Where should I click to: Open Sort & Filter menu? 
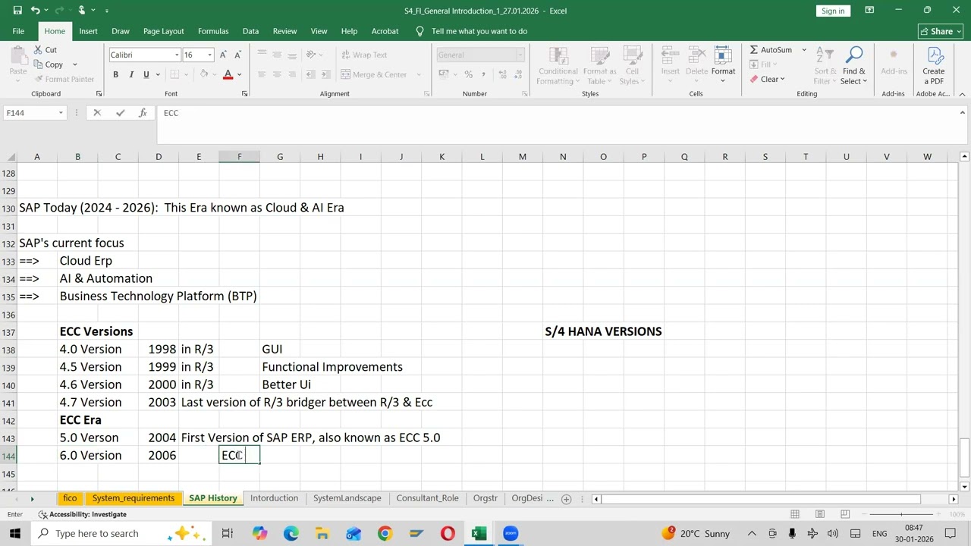pos(825,66)
